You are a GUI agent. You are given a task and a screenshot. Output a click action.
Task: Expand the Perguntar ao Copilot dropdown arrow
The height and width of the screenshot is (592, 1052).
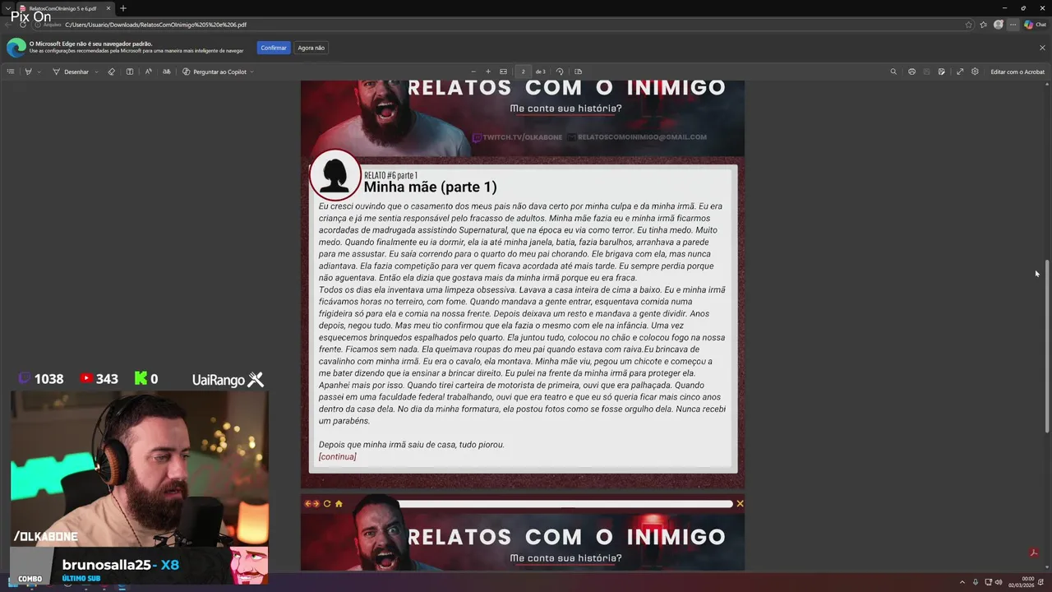[x=251, y=72]
